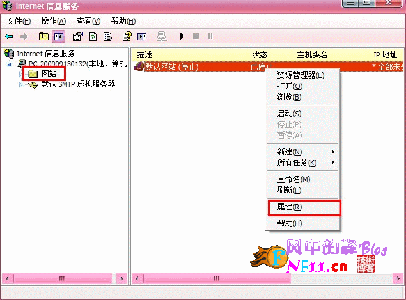Choose 资源管理器(E) from context menu
The image size is (406, 300).
302,75
